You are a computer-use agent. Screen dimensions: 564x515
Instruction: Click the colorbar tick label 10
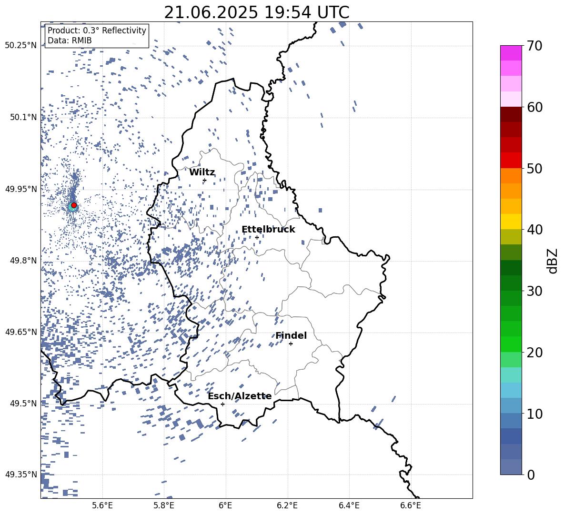[534, 414]
